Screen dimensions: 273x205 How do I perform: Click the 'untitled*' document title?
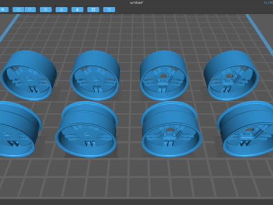coord(136,3)
